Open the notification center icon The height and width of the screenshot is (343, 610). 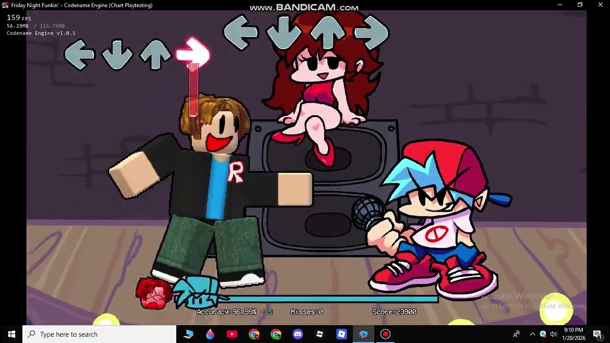pos(597,334)
